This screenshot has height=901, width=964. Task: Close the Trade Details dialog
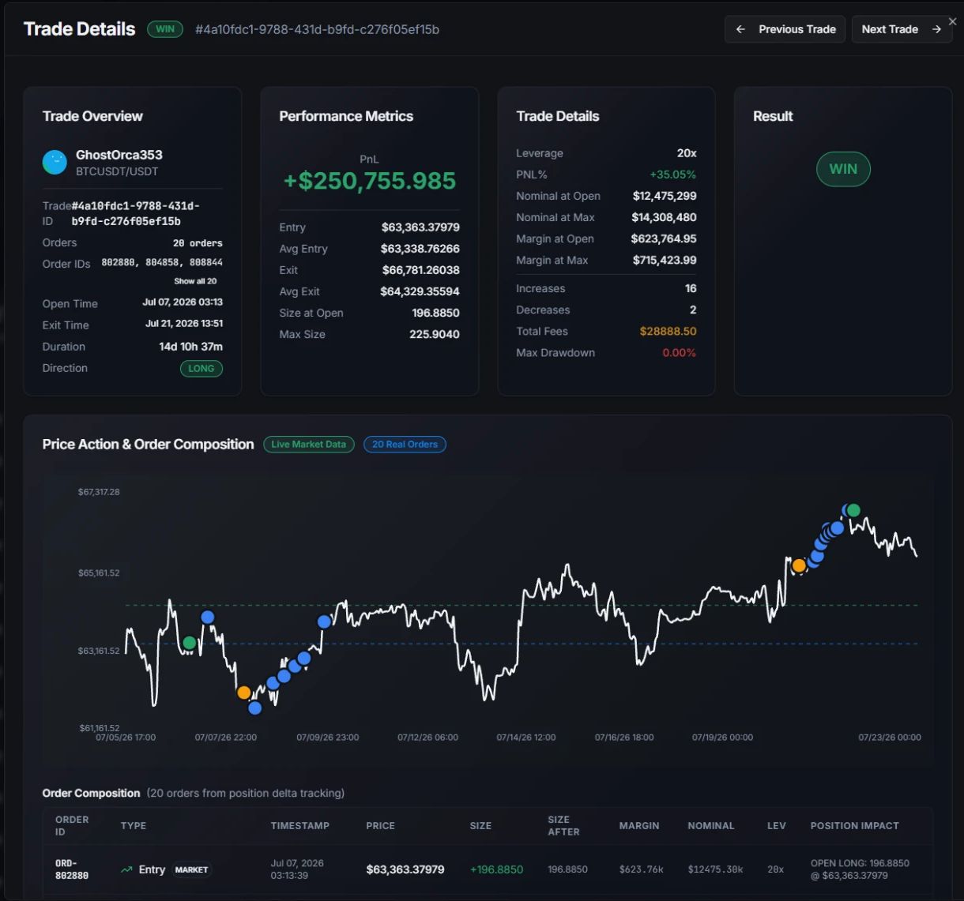(x=952, y=21)
